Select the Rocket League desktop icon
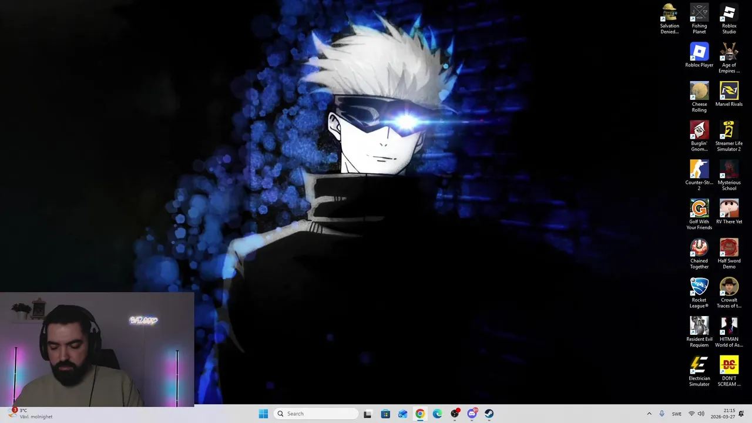 pyautogui.click(x=699, y=293)
